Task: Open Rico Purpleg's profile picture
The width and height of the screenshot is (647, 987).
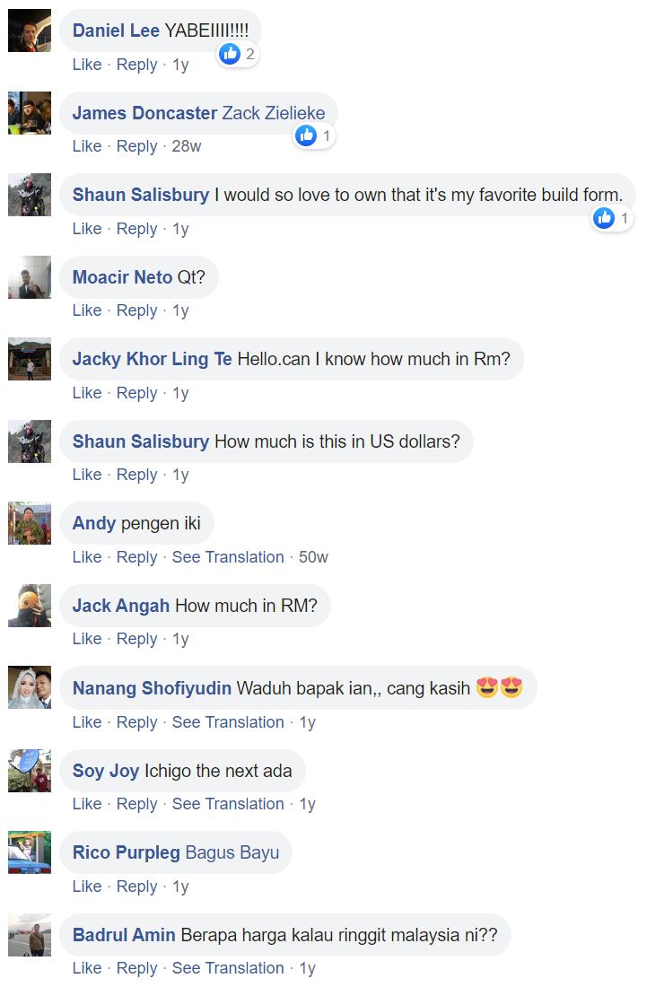Action: (30, 852)
